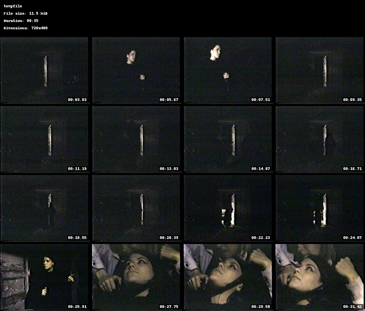The width and height of the screenshot is (365, 311).
Task: Click the 'Duration: 00:35' text
Action: pos(21,20)
